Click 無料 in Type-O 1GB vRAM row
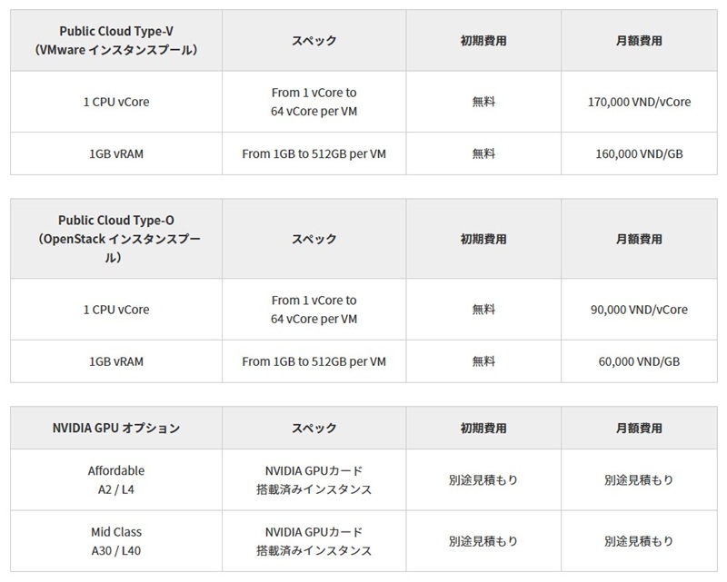 (483, 361)
